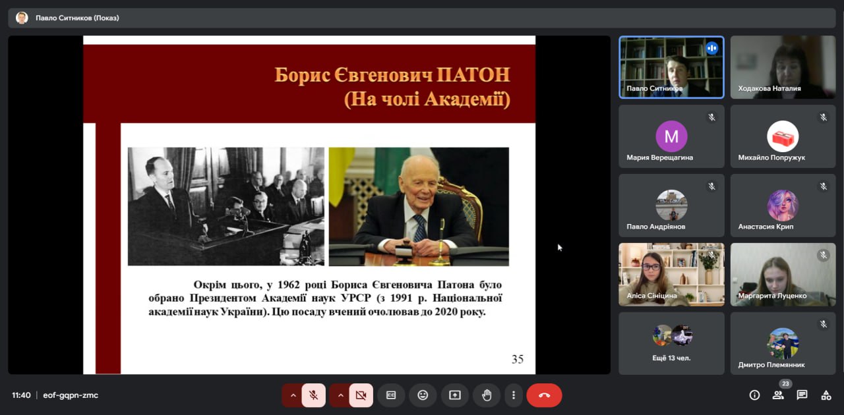The image size is (844, 415).
Task: Show the participants list
Action: 778,395
